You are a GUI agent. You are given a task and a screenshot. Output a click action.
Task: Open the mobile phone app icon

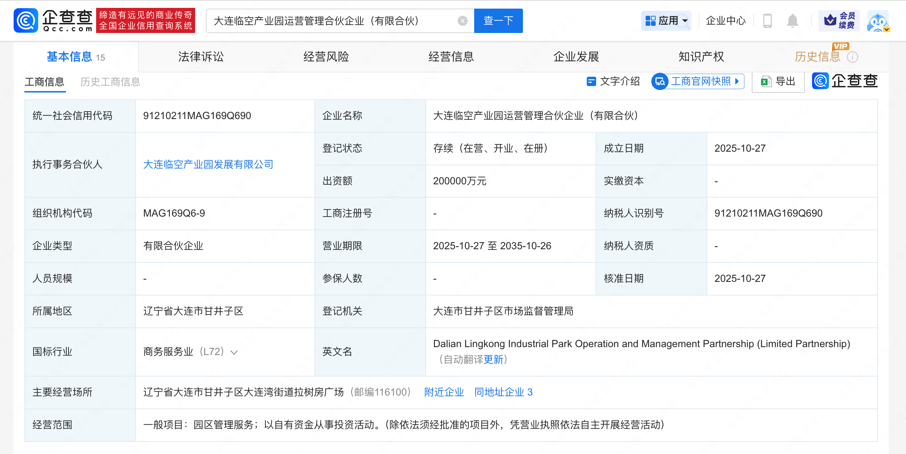click(x=767, y=21)
